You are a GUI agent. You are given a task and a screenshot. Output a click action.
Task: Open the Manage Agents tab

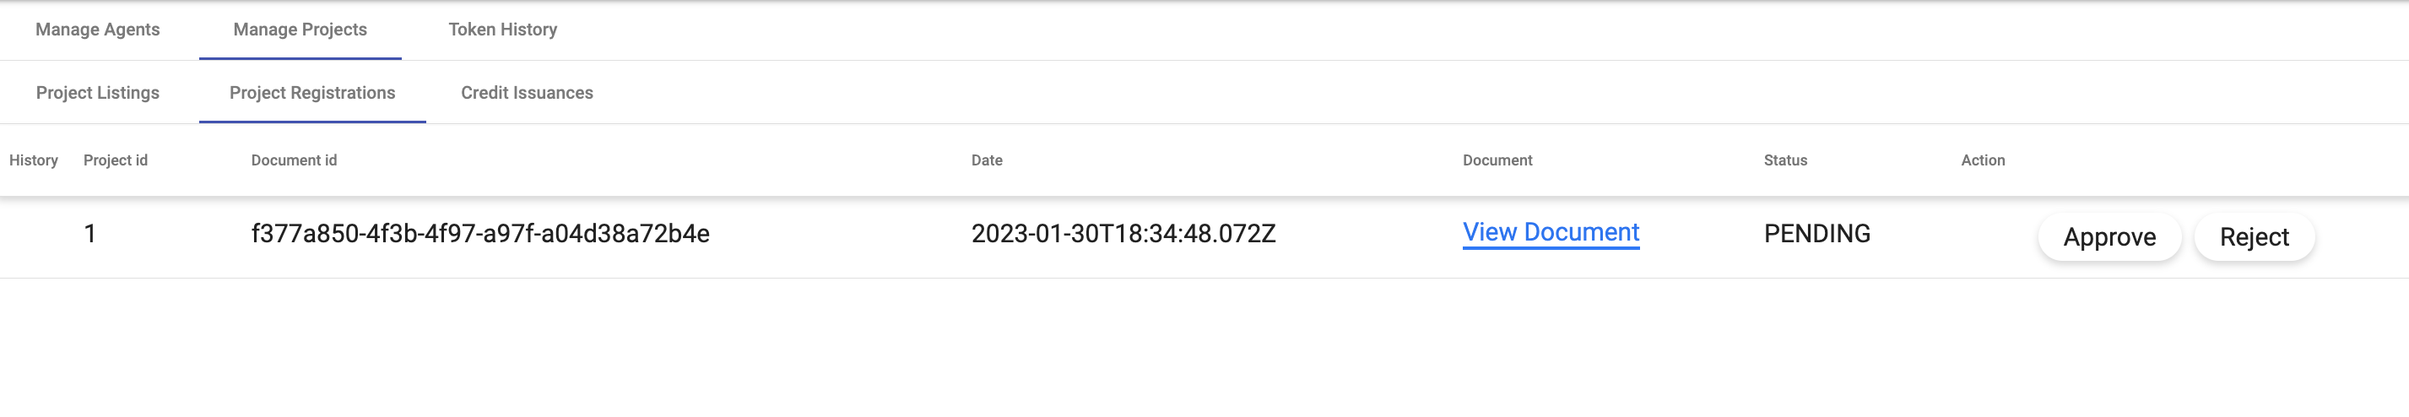(97, 30)
